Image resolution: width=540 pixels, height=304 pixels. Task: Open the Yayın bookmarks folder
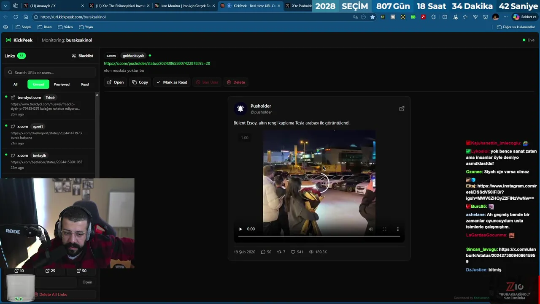click(x=86, y=27)
